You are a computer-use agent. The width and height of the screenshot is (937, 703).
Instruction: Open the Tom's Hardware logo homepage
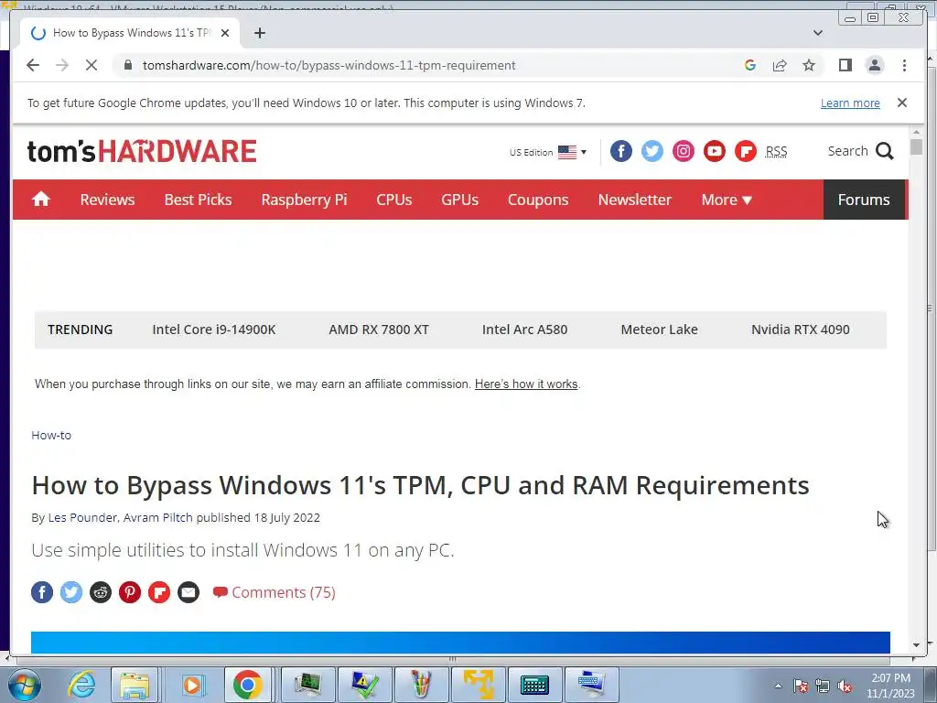[142, 151]
